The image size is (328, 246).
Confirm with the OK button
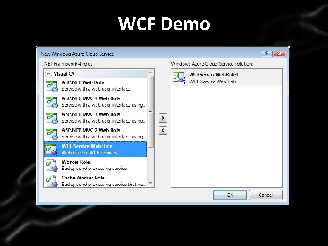(230, 195)
